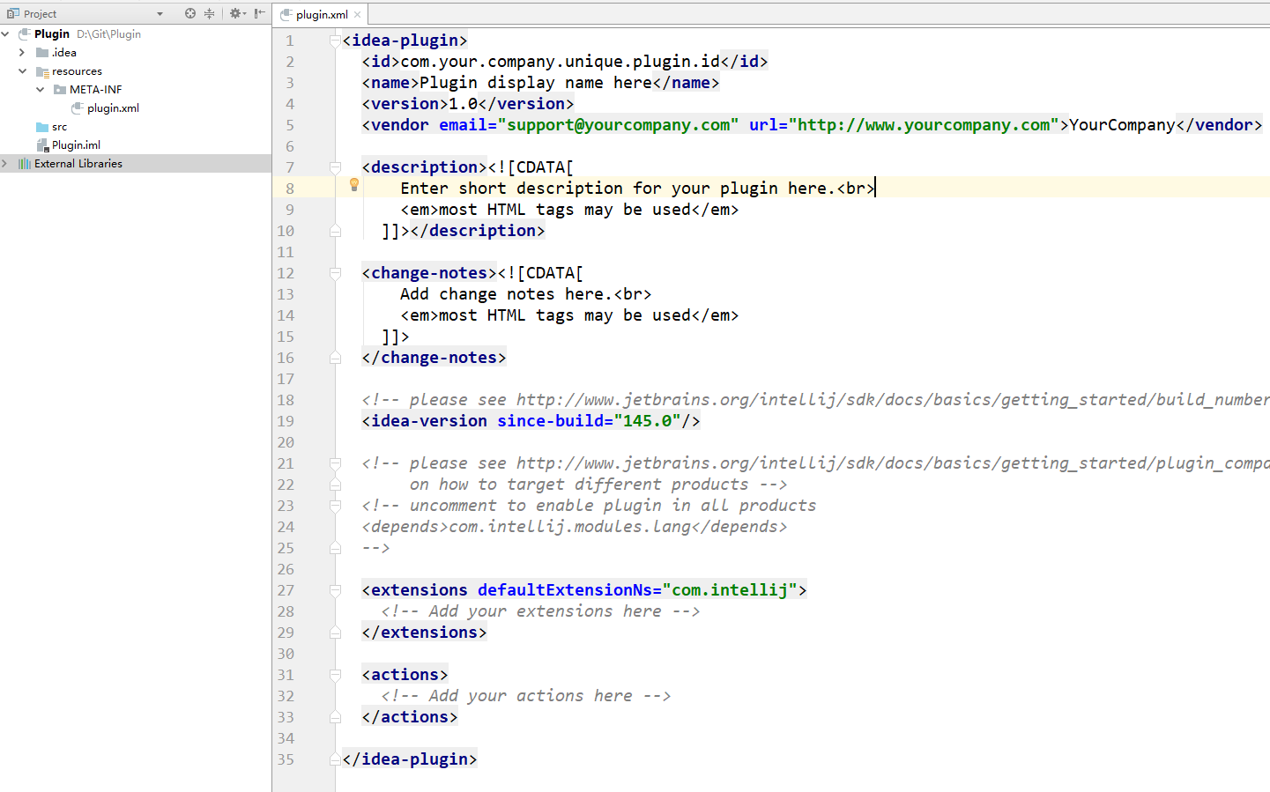The image size is (1270, 792).
Task: Click YourCompany vendor text
Action: tap(1122, 125)
